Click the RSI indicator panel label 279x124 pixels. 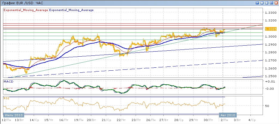(x=6, y=98)
